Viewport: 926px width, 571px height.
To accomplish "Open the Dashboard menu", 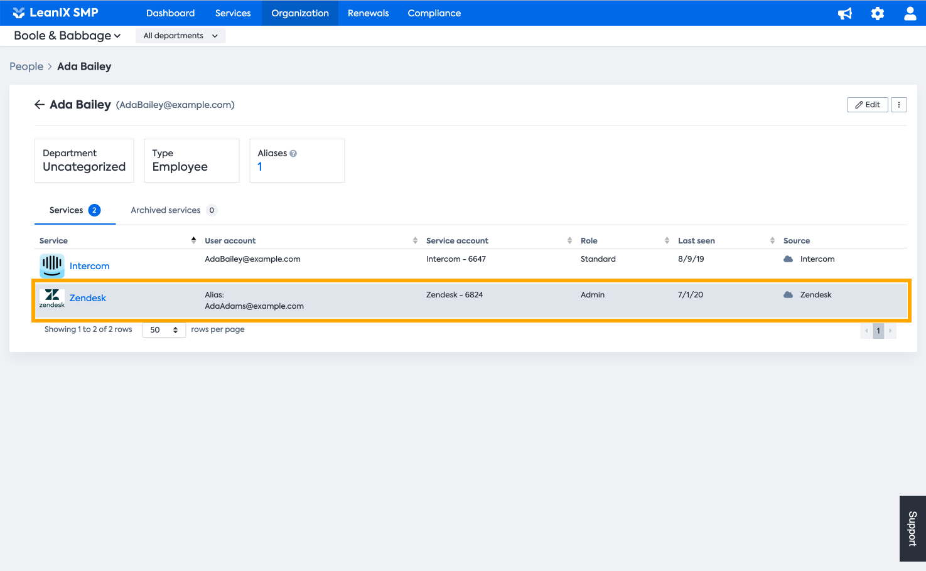I will pyautogui.click(x=170, y=13).
